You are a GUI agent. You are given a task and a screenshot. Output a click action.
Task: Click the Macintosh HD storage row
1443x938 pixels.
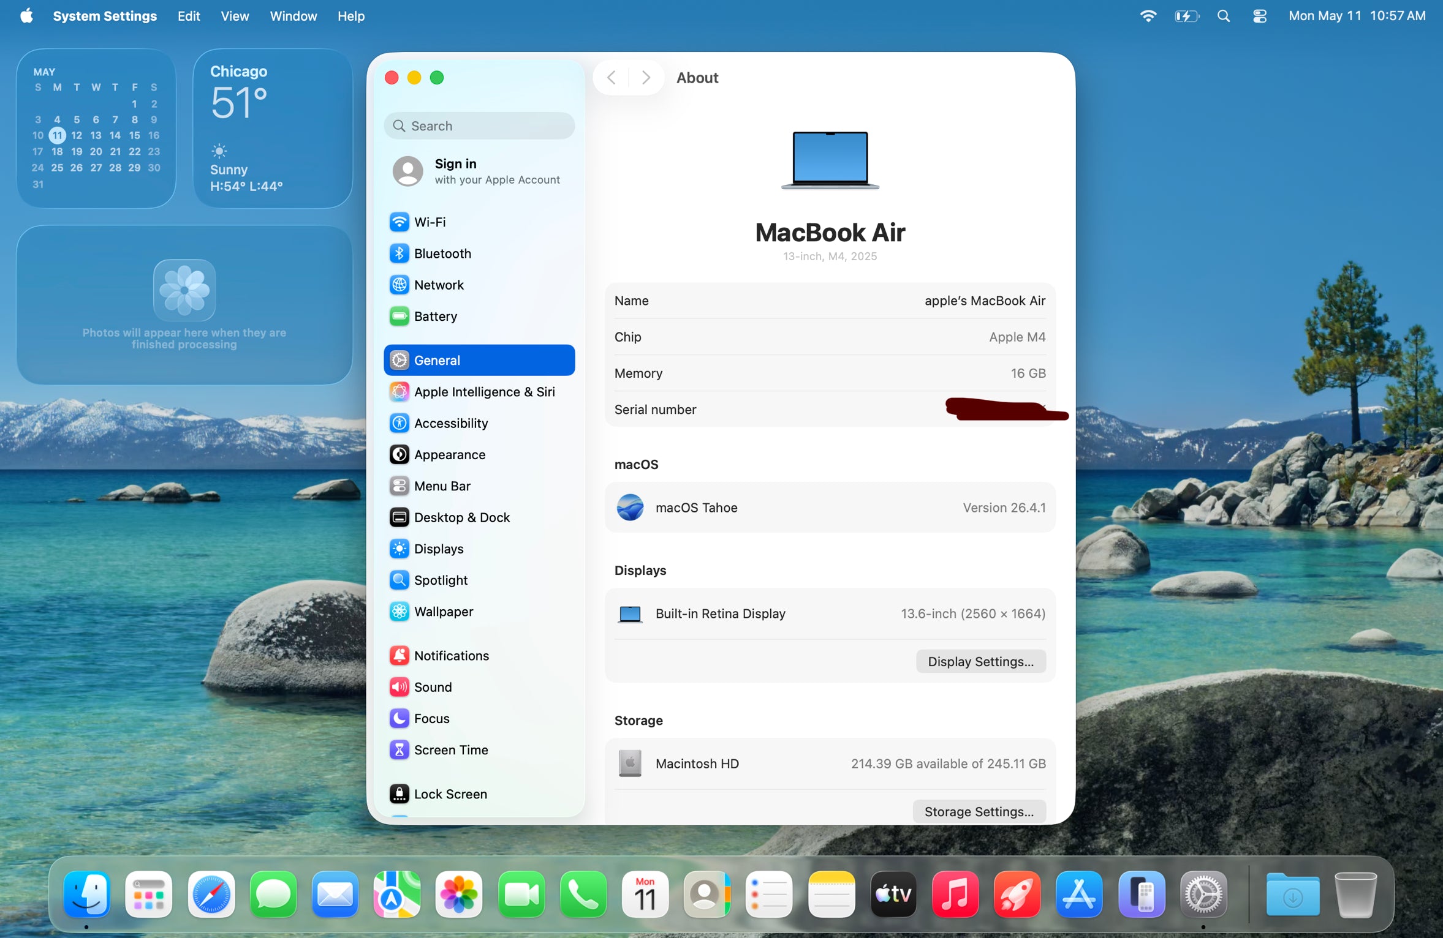pos(830,764)
